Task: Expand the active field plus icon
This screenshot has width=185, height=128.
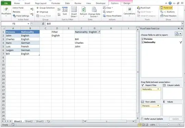Action: click(32, 9)
